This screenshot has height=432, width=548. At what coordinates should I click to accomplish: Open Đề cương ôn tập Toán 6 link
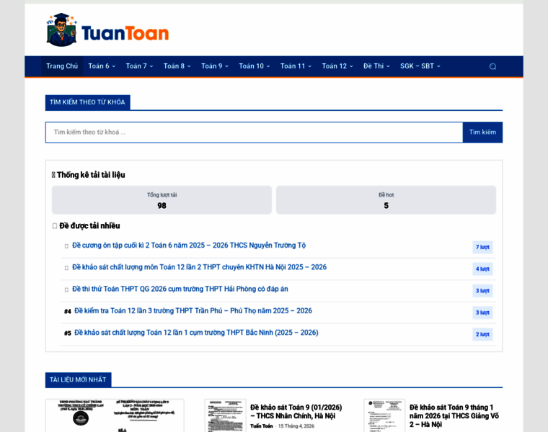coord(189,246)
